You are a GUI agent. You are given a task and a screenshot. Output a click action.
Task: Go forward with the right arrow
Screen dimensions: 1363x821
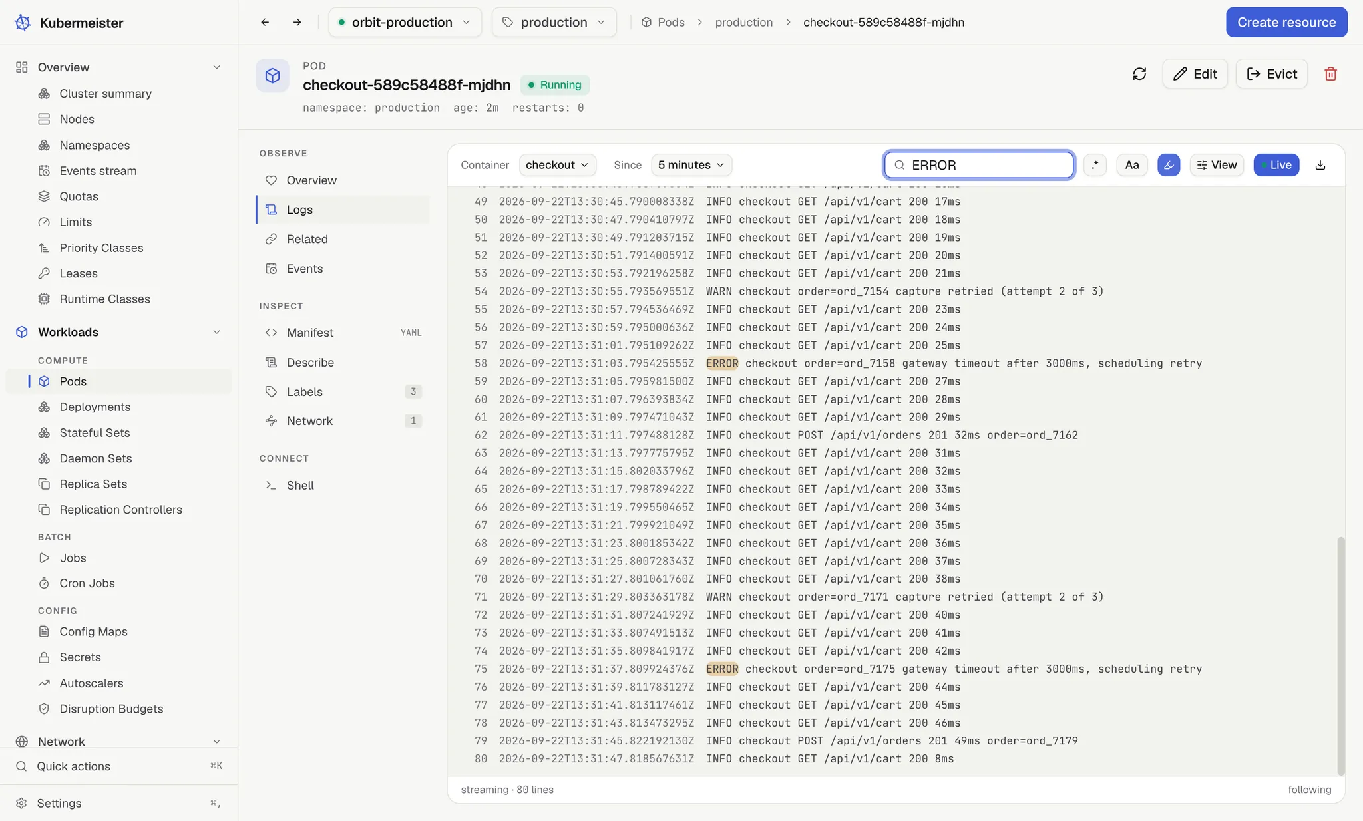pos(297,22)
